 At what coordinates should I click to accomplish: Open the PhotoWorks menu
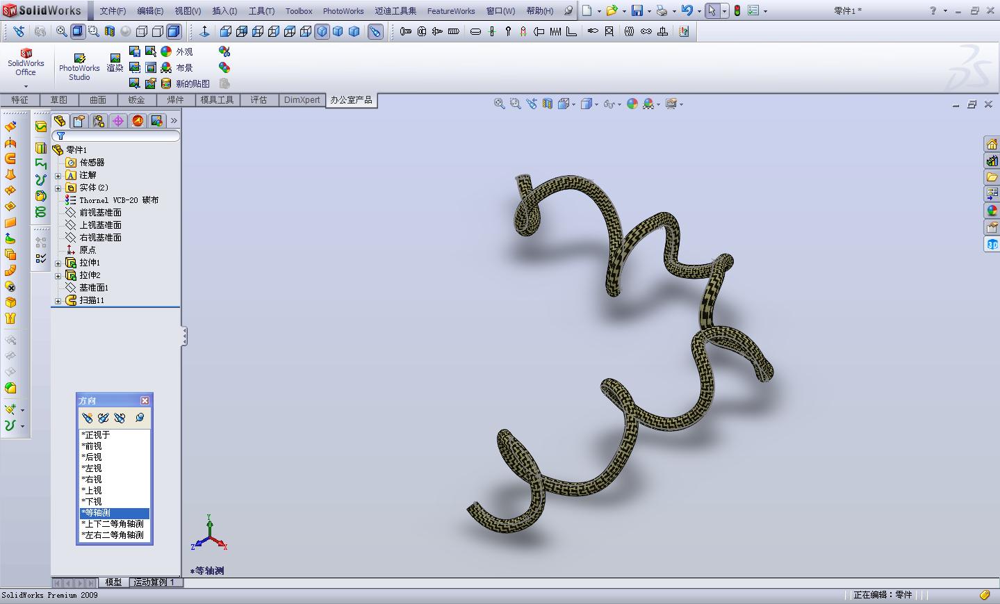pyautogui.click(x=343, y=11)
